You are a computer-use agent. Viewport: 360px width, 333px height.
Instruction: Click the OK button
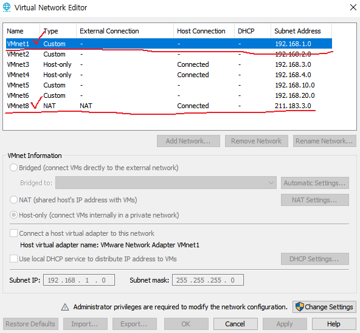[186, 324]
